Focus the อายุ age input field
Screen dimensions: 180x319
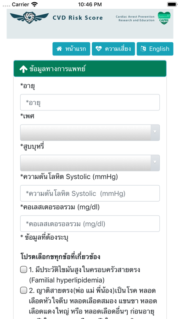(90, 102)
